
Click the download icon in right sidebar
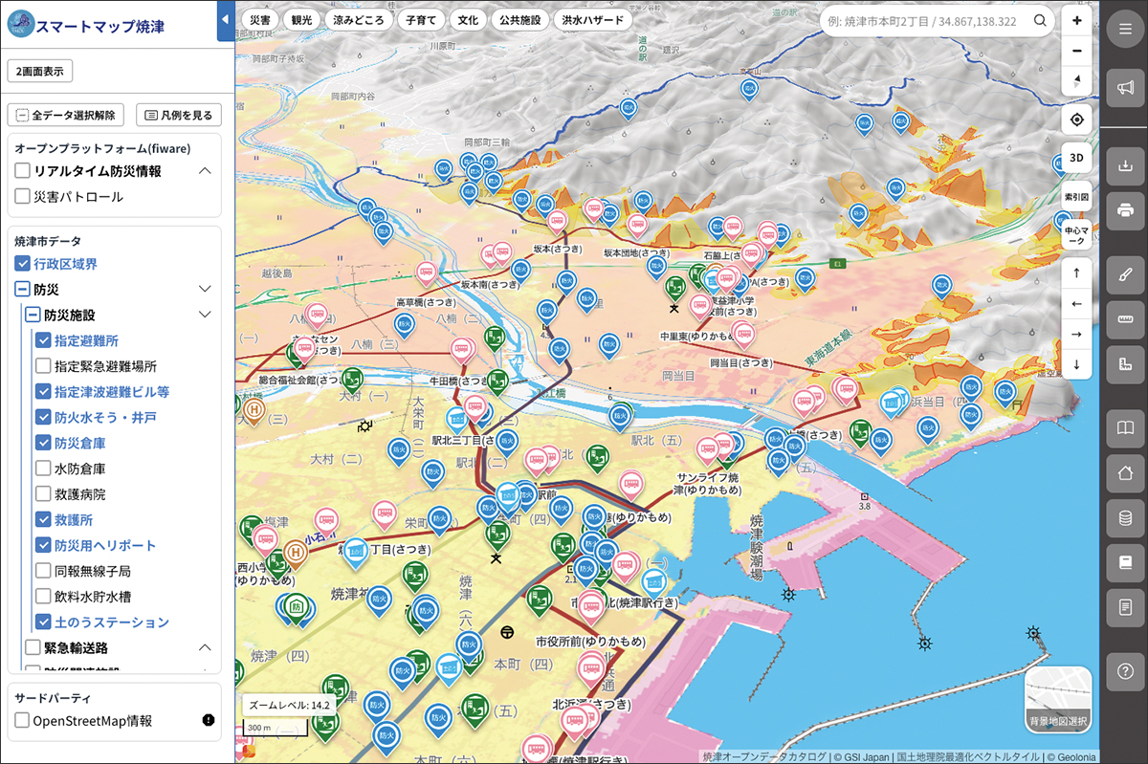point(1124,166)
